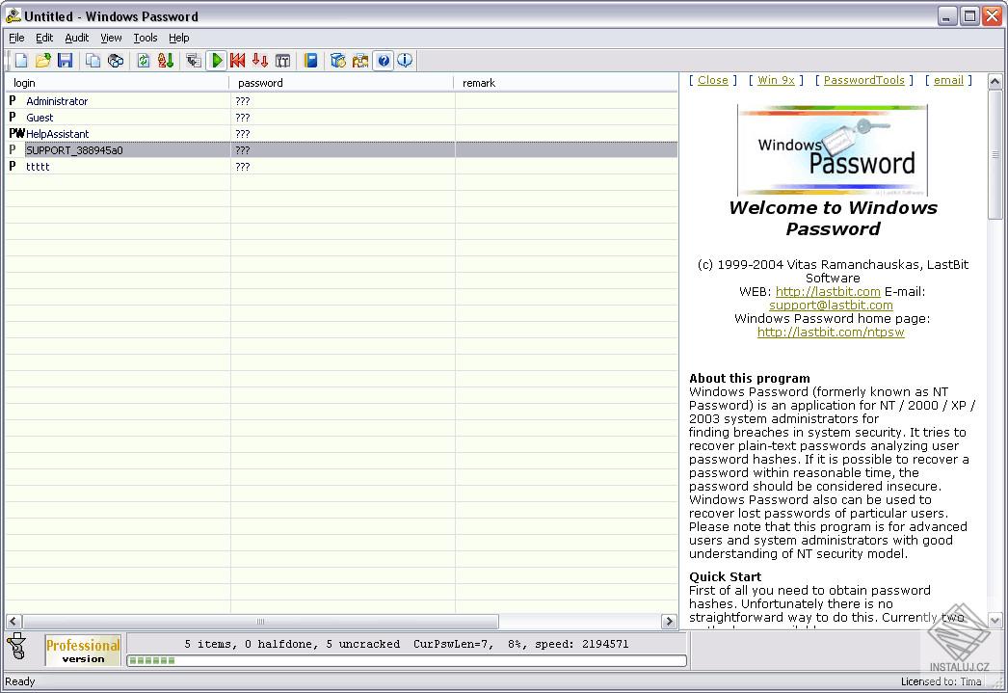This screenshot has width=1008, height=693.
Task: Click the Open file folder icon
Action: (43, 61)
